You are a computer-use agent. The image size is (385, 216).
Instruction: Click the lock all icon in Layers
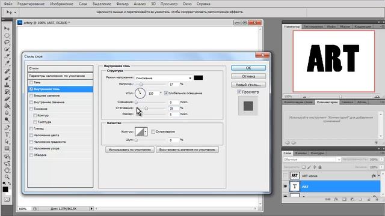tap(320, 167)
